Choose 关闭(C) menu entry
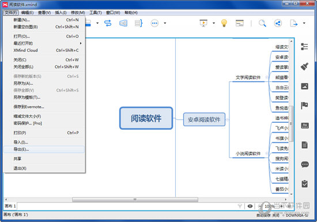 coord(44,60)
